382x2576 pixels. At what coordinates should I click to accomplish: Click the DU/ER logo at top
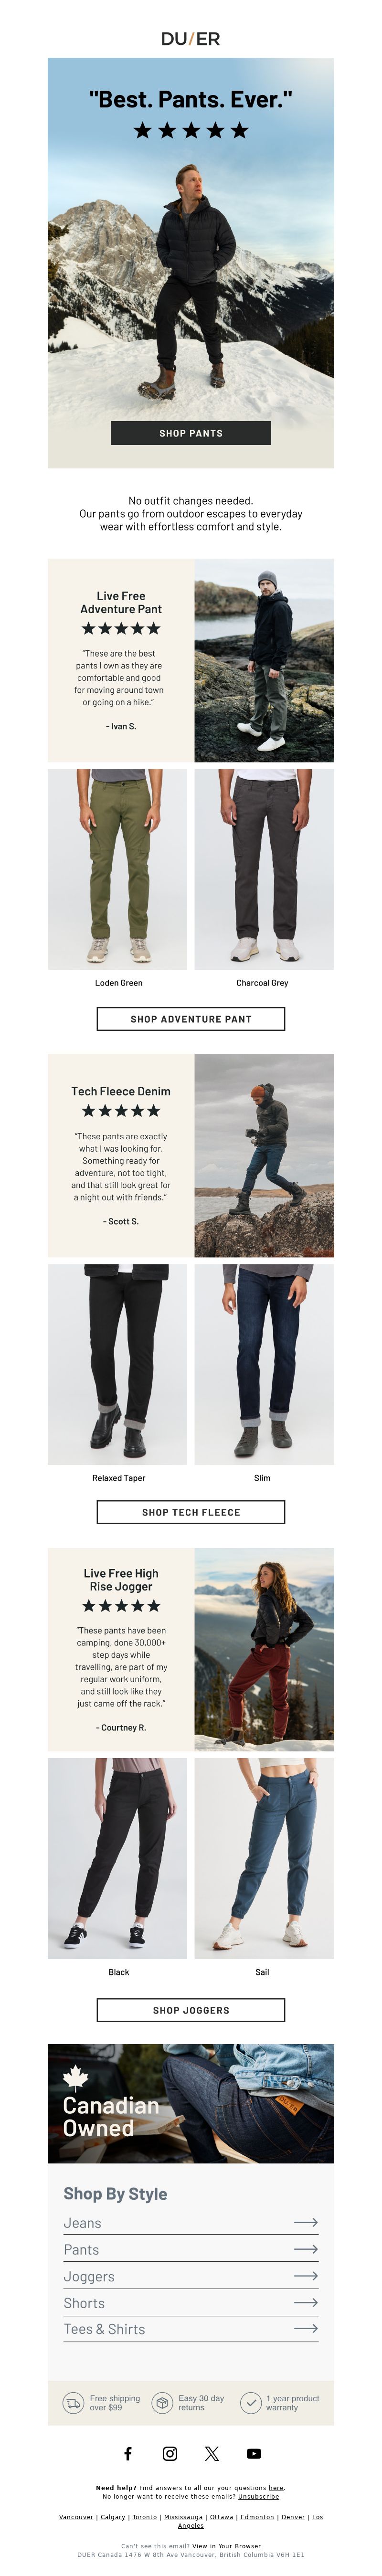191,38
